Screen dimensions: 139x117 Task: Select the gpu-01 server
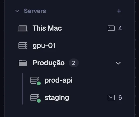tap(44, 46)
